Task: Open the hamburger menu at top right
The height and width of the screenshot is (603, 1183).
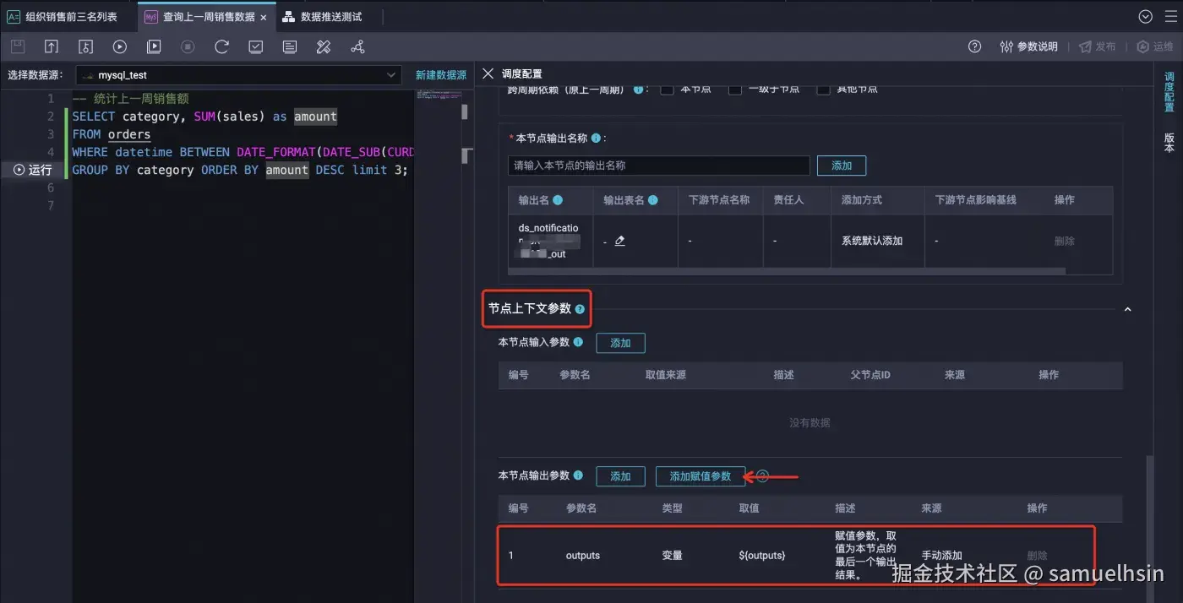Action: pos(1171,16)
